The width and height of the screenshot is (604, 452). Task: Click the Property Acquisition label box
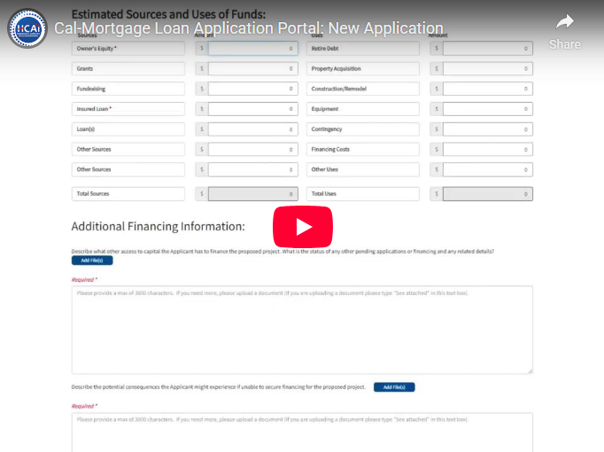tap(363, 68)
